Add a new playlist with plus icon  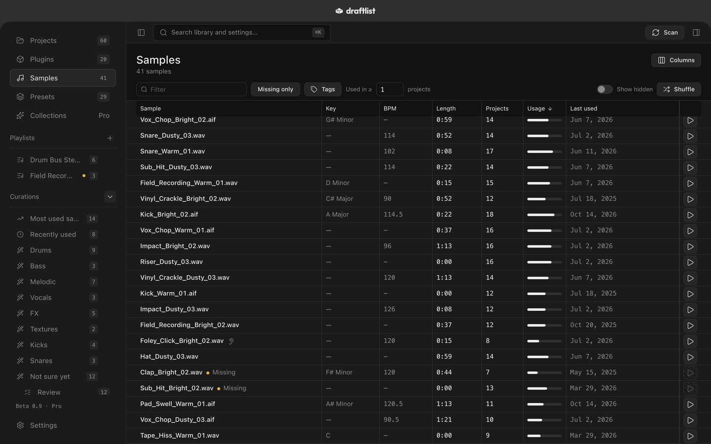(110, 138)
